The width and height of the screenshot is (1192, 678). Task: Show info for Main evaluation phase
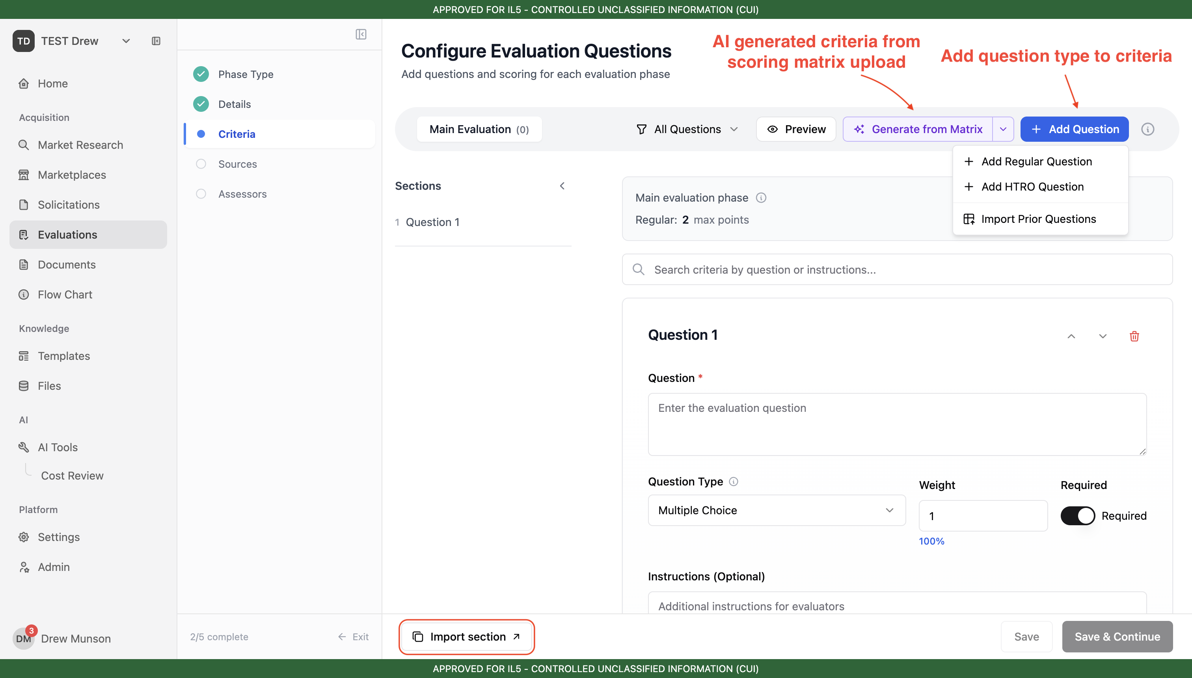coord(761,197)
